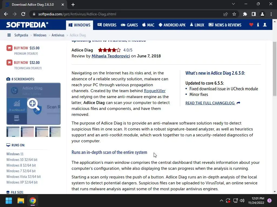Switch to the Mac section

(148, 25)
